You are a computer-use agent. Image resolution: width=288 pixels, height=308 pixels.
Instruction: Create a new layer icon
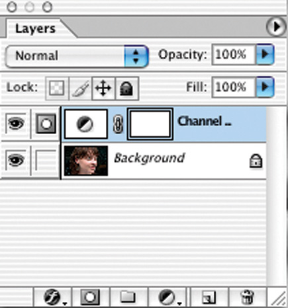coord(209,297)
